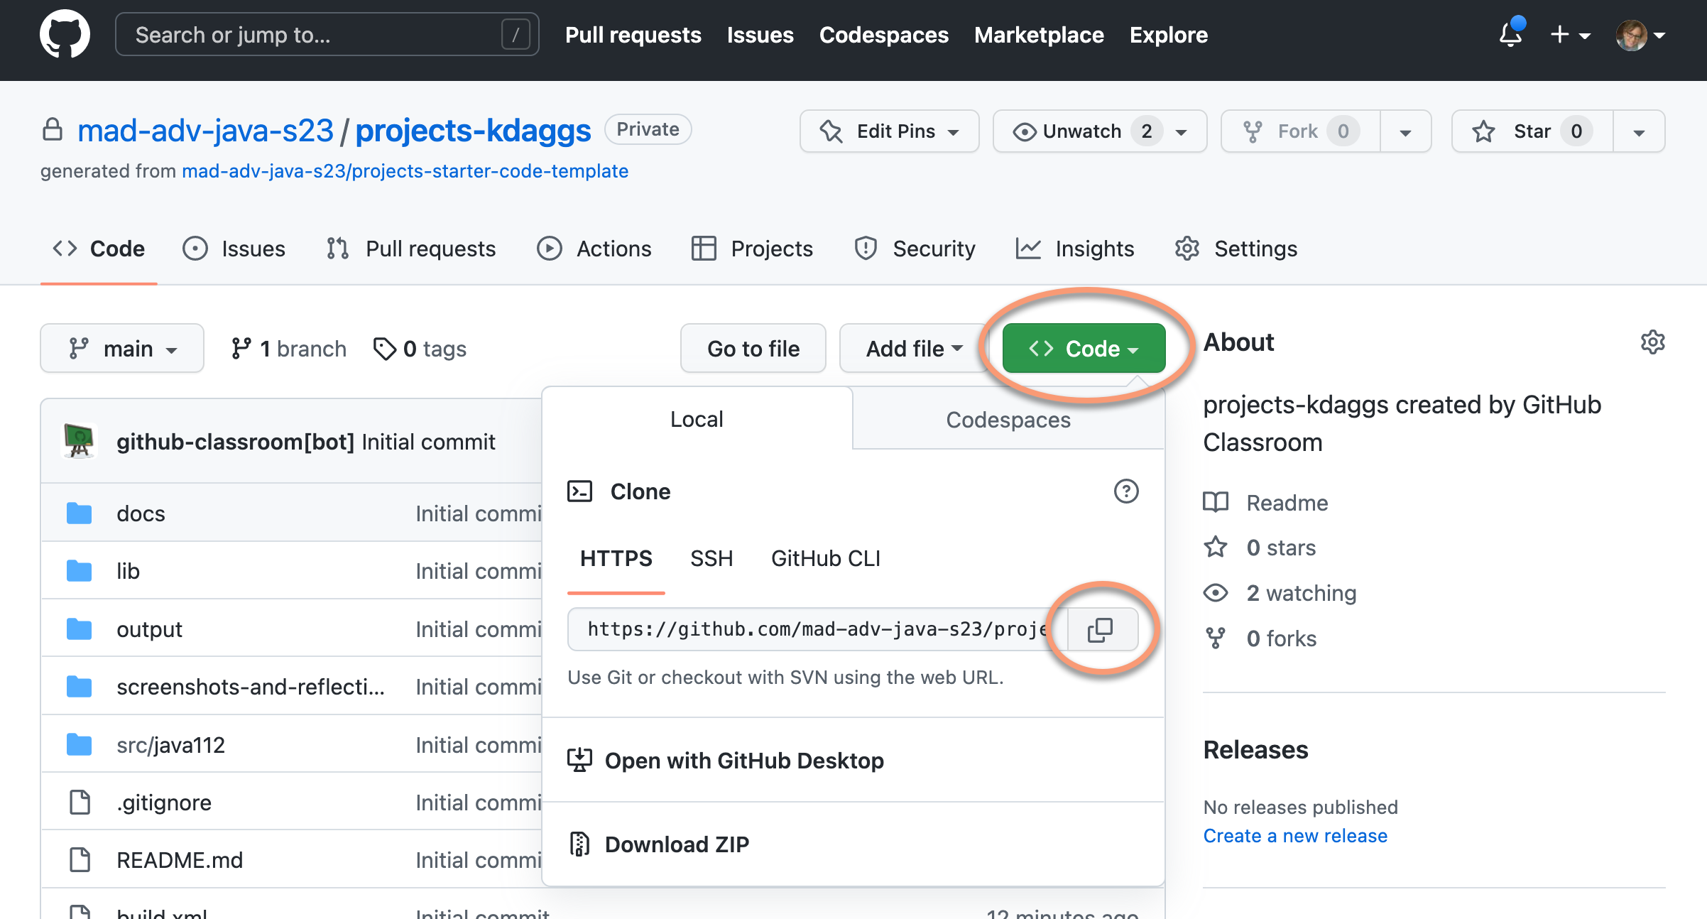Expand the Fork options arrow
Image resolution: width=1707 pixels, height=919 pixels.
(x=1405, y=132)
